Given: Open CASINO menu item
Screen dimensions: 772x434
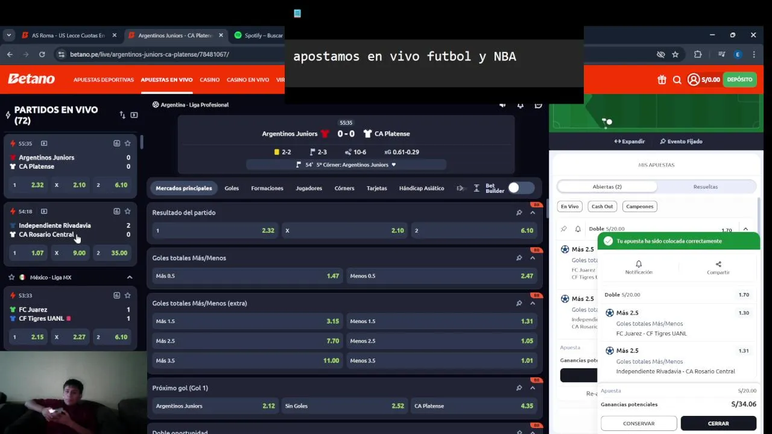Looking at the screenshot, I should click(210, 80).
